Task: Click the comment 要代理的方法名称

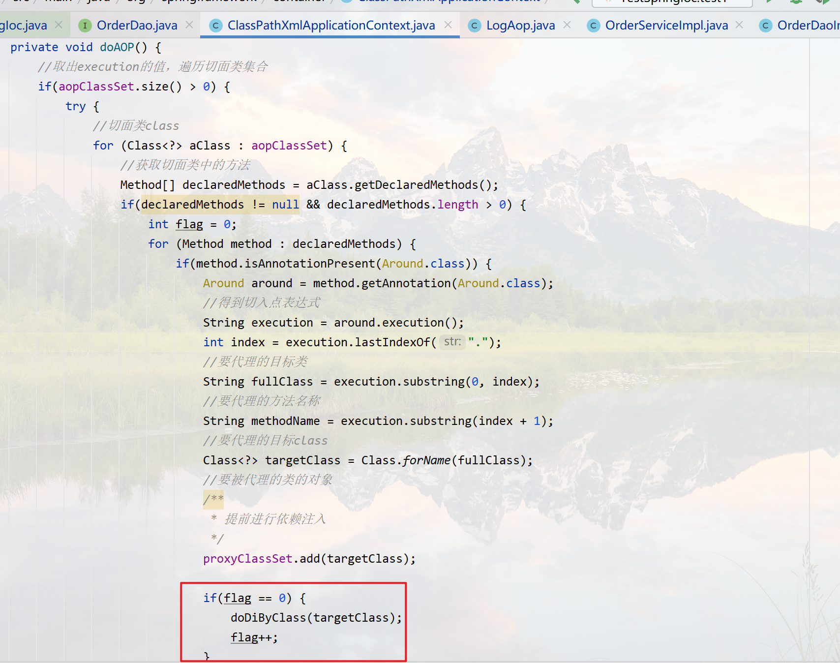Action: (x=262, y=401)
